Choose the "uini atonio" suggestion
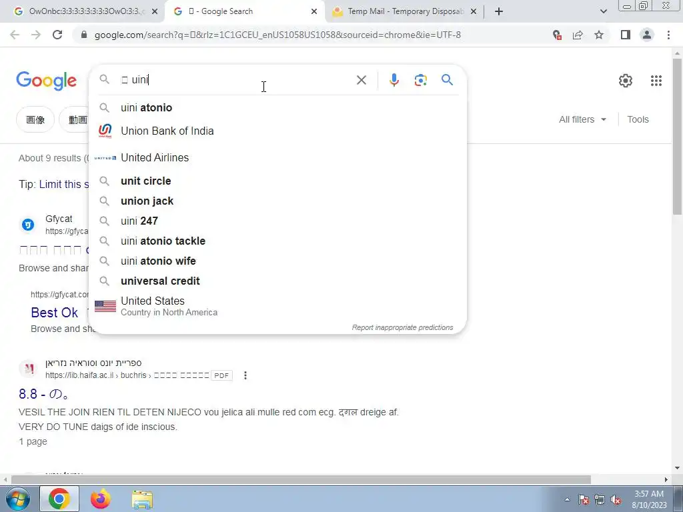This screenshot has height=512, width=683. coord(277,107)
